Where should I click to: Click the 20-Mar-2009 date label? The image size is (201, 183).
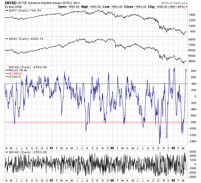point(13,7)
